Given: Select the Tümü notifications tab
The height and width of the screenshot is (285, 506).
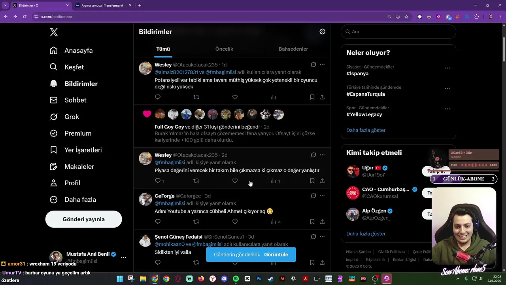Looking at the screenshot, I should click(x=163, y=49).
